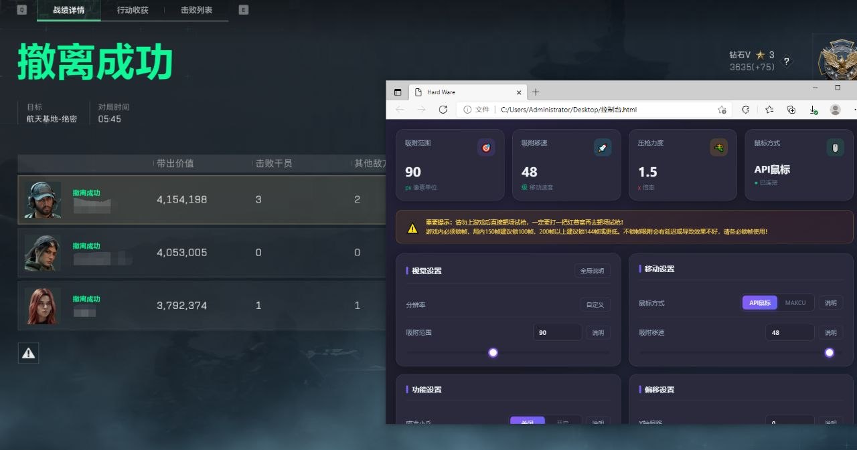Click the 1.5 value on 压枪力度 card

pyautogui.click(x=647, y=173)
